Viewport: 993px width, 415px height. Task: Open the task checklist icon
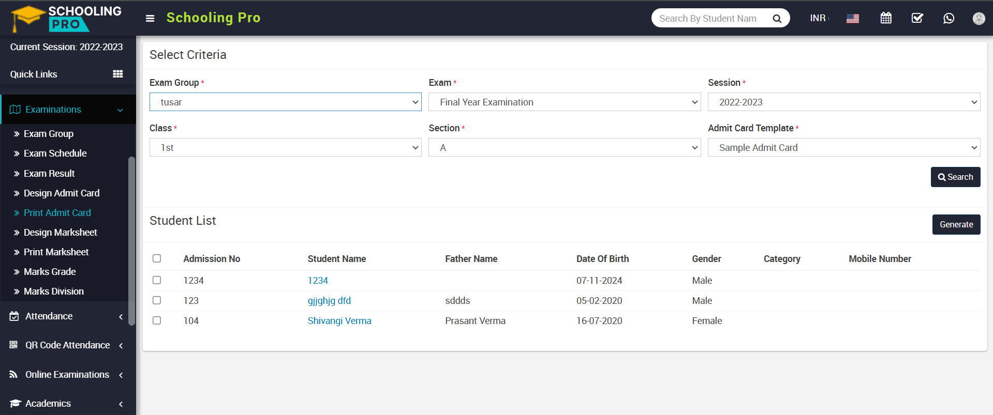tap(917, 18)
